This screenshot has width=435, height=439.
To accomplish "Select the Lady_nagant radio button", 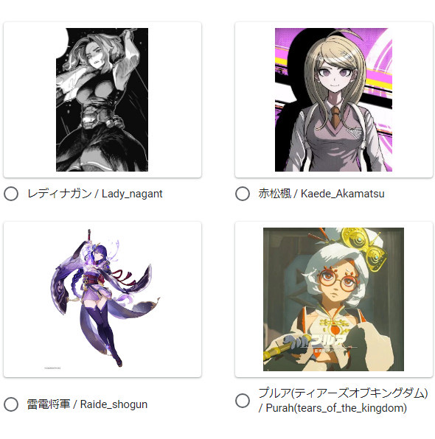I will [x=11, y=194].
